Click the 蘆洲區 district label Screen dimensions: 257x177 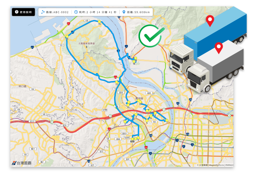(x=139, y=98)
